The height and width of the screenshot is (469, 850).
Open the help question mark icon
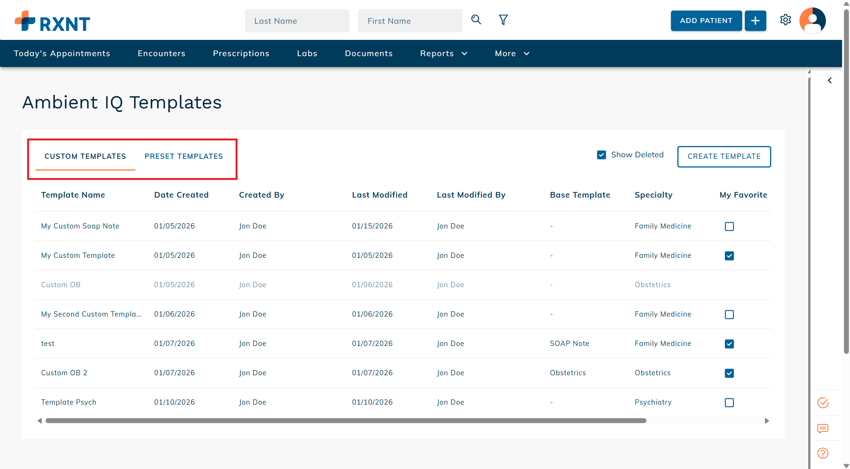[x=822, y=453]
